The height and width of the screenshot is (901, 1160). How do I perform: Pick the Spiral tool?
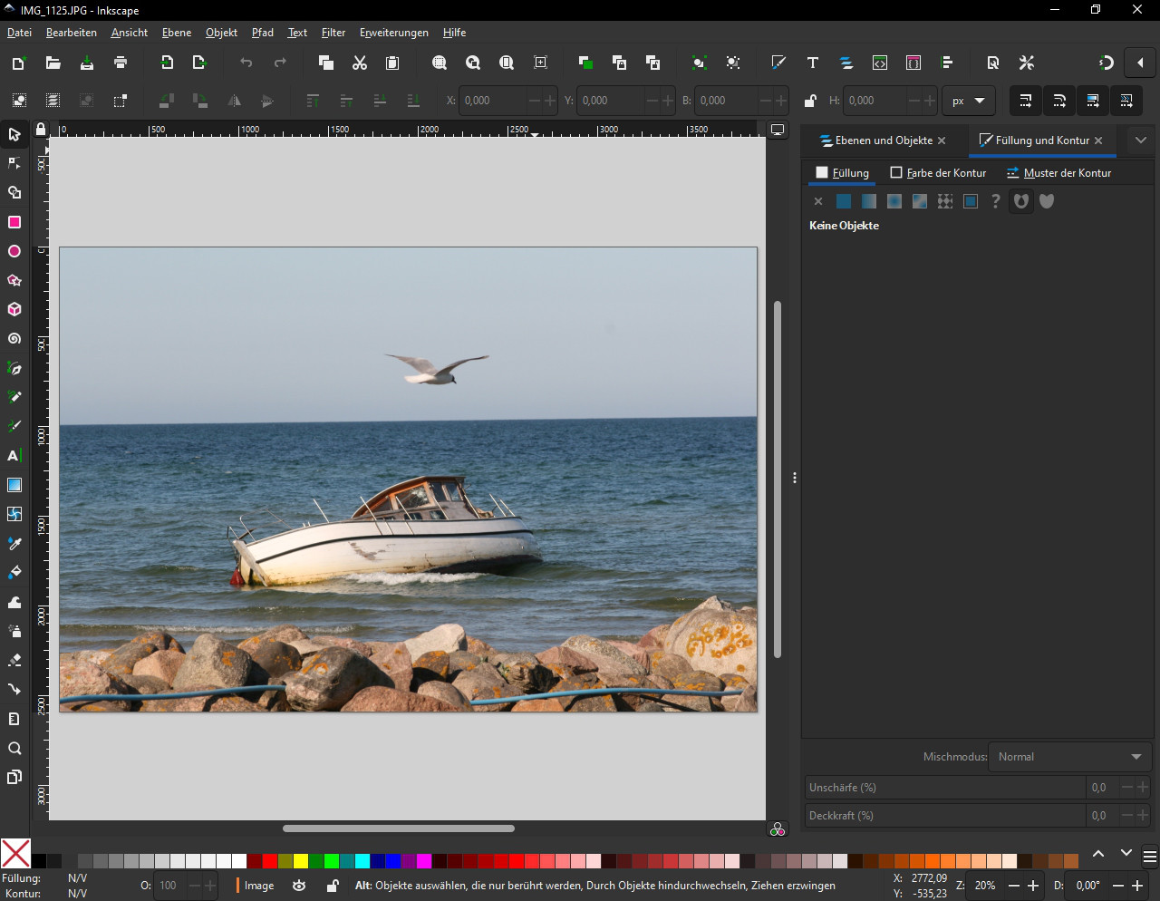point(14,339)
